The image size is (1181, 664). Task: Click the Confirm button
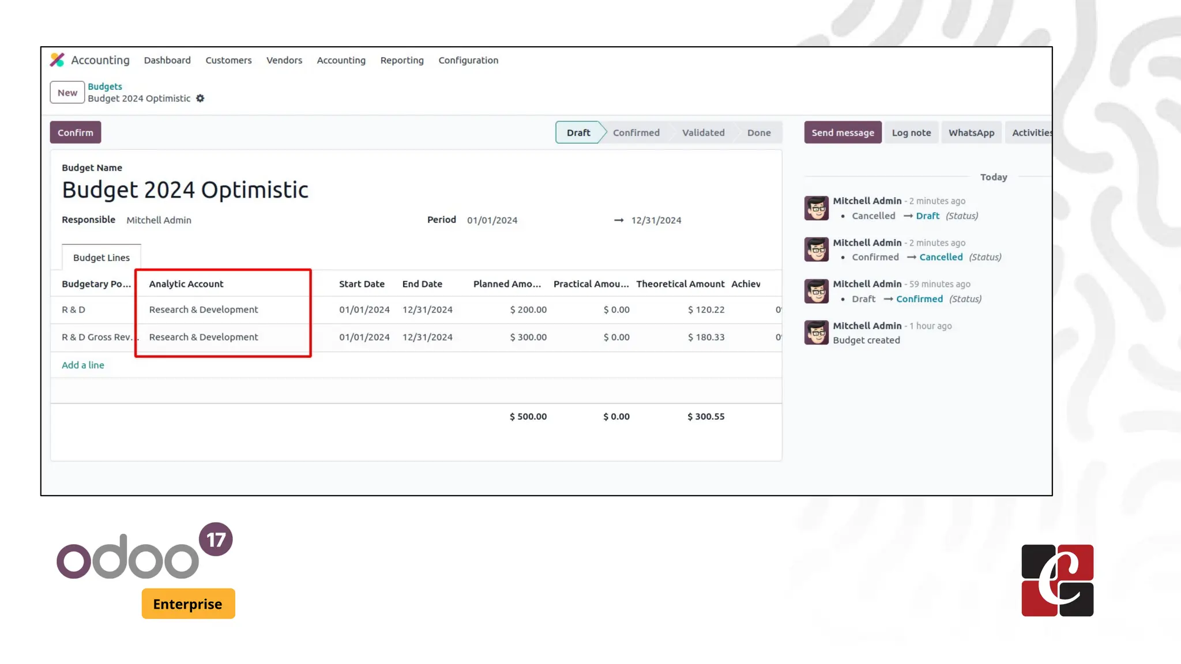tap(76, 133)
